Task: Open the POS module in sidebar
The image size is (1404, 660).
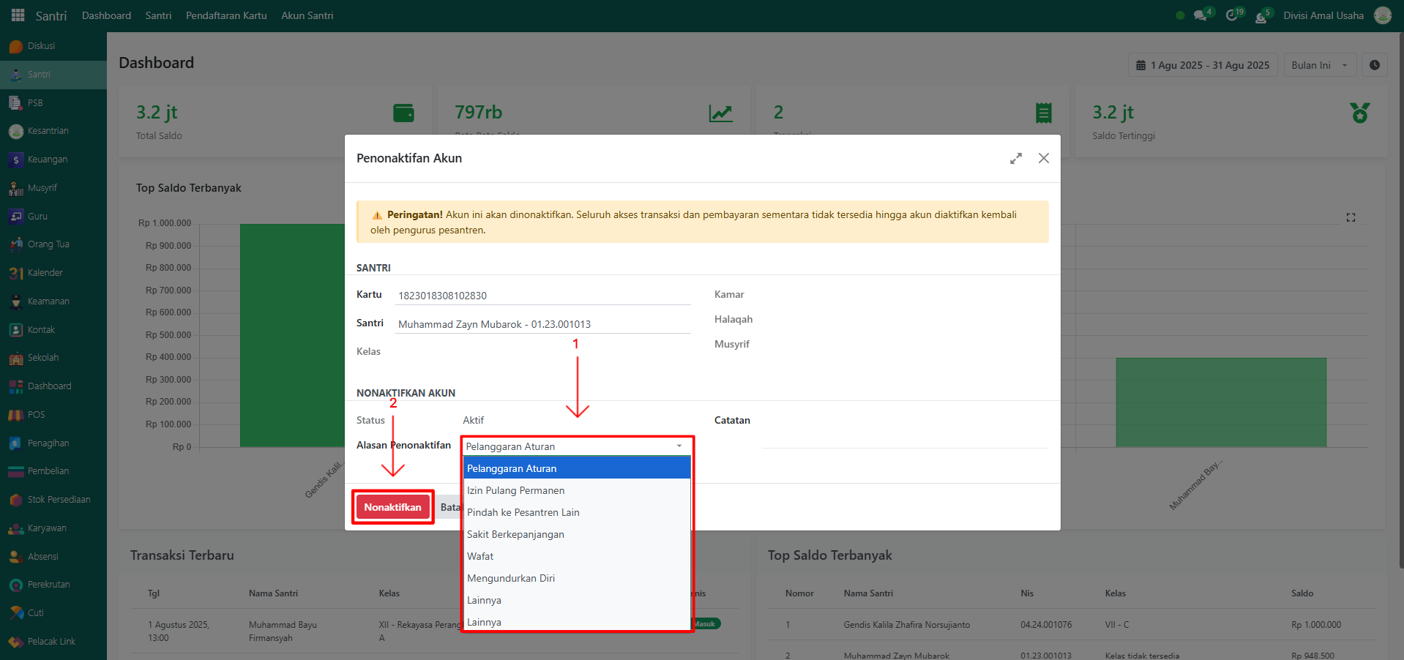Action: (36, 415)
